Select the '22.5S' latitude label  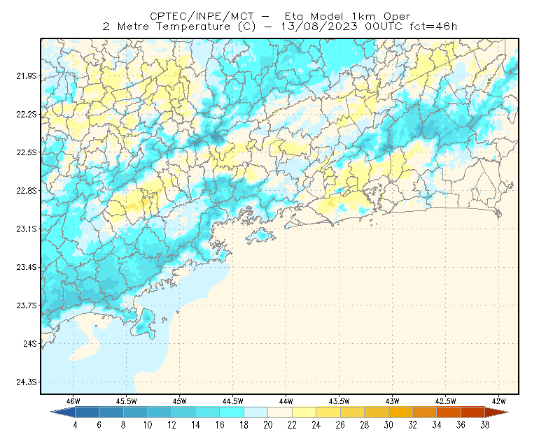click(x=27, y=152)
